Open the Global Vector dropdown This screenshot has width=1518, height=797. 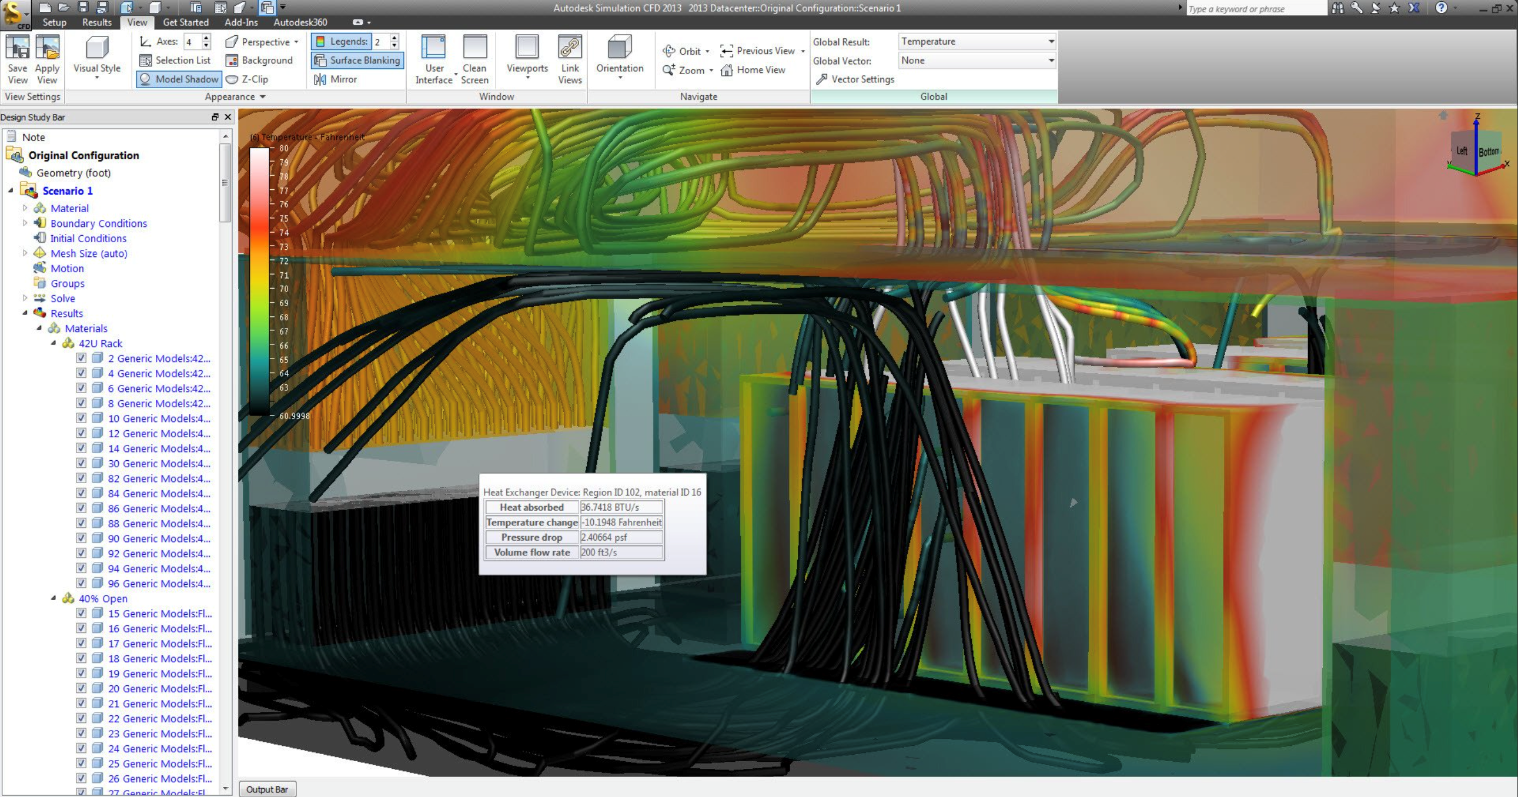tap(977, 60)
